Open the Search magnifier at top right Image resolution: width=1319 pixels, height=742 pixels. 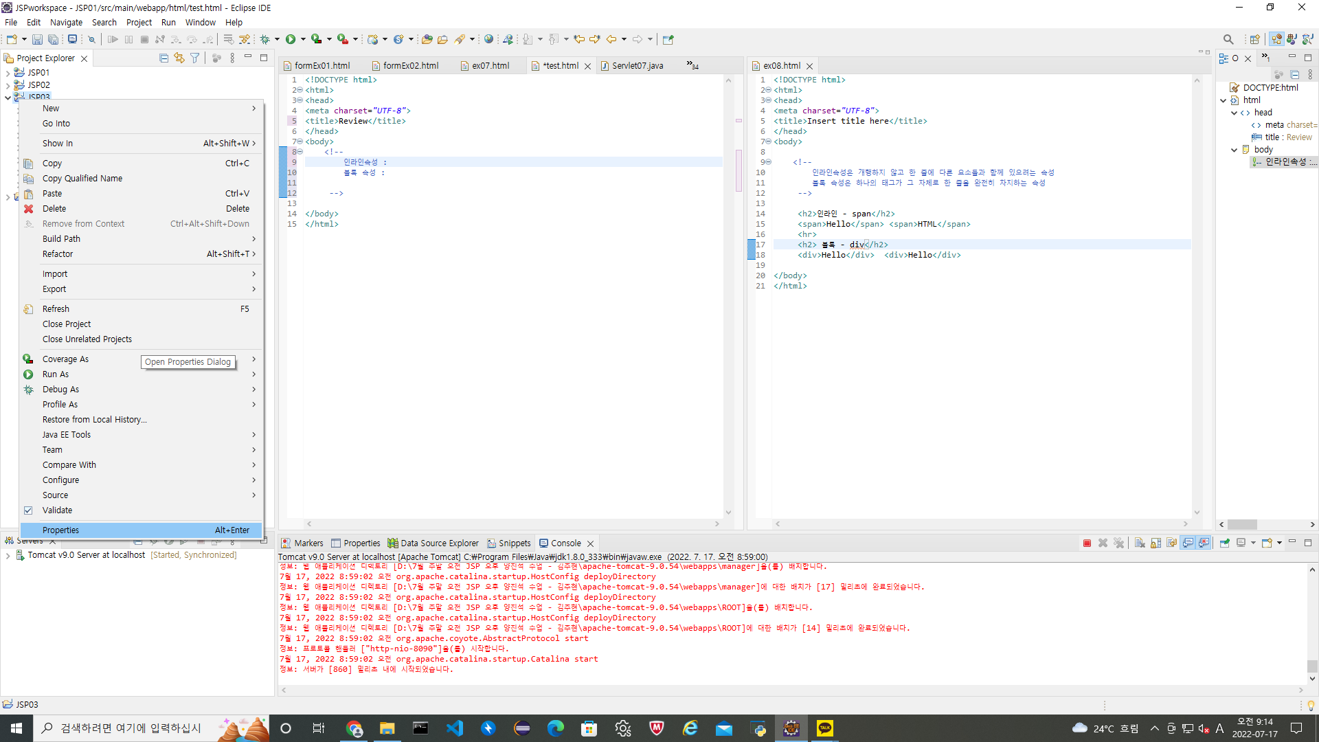(x=1228, y=39)
